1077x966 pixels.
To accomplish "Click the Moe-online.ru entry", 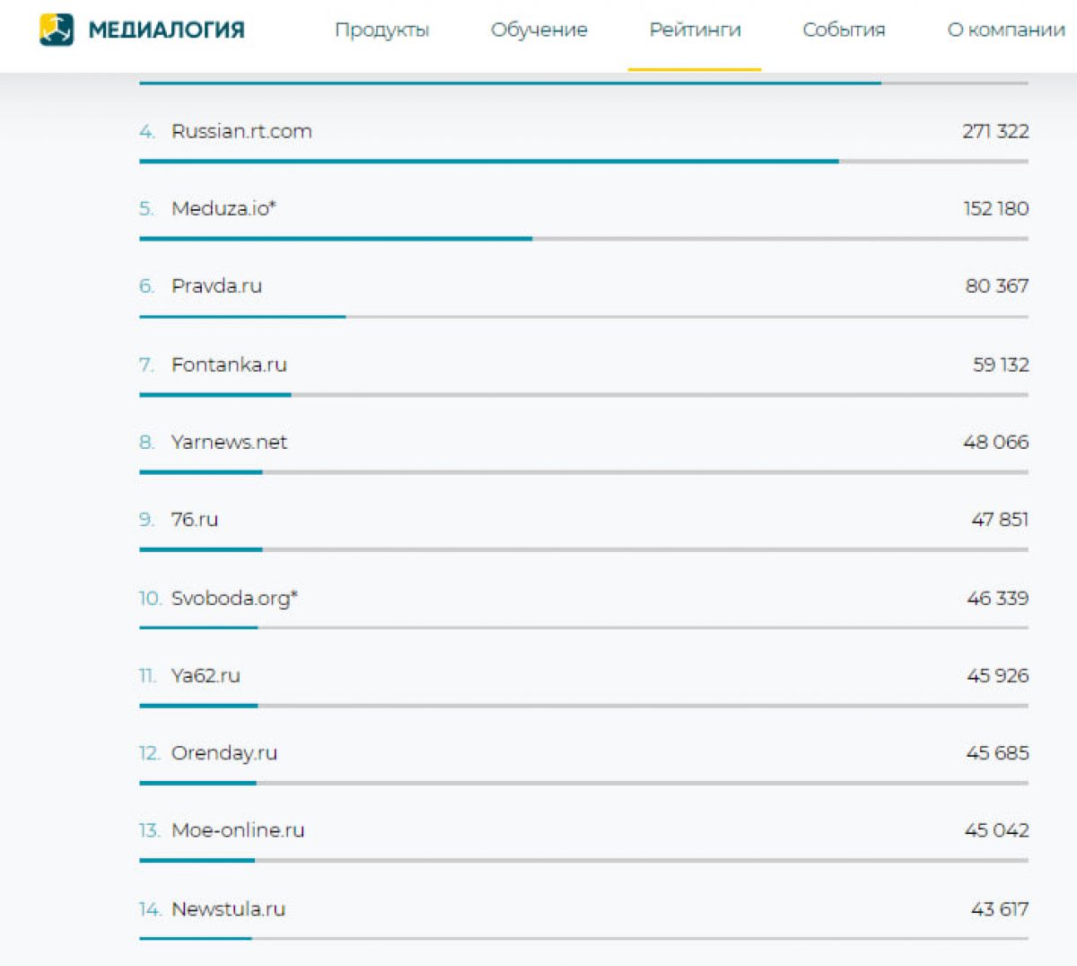I will (x=238, y=830).
